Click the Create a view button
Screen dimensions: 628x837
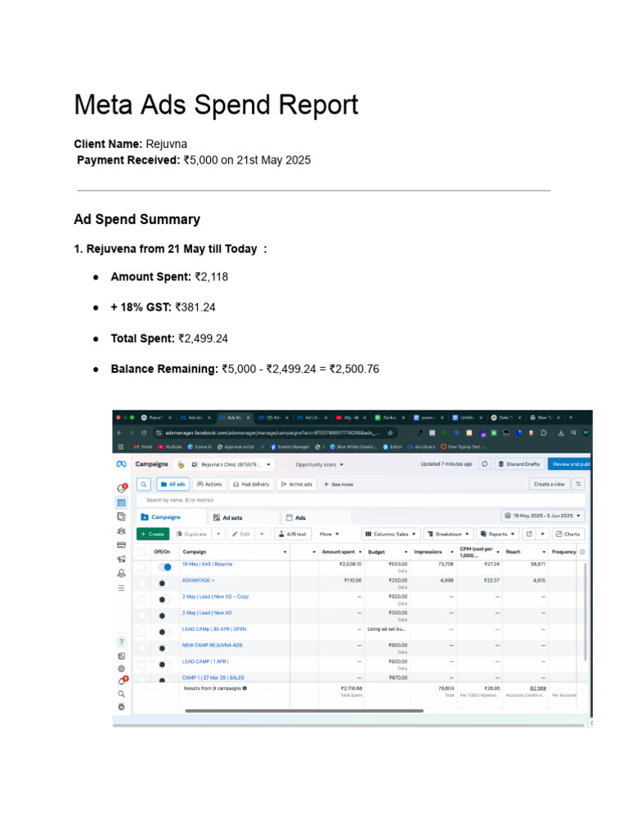coord(549,484)
